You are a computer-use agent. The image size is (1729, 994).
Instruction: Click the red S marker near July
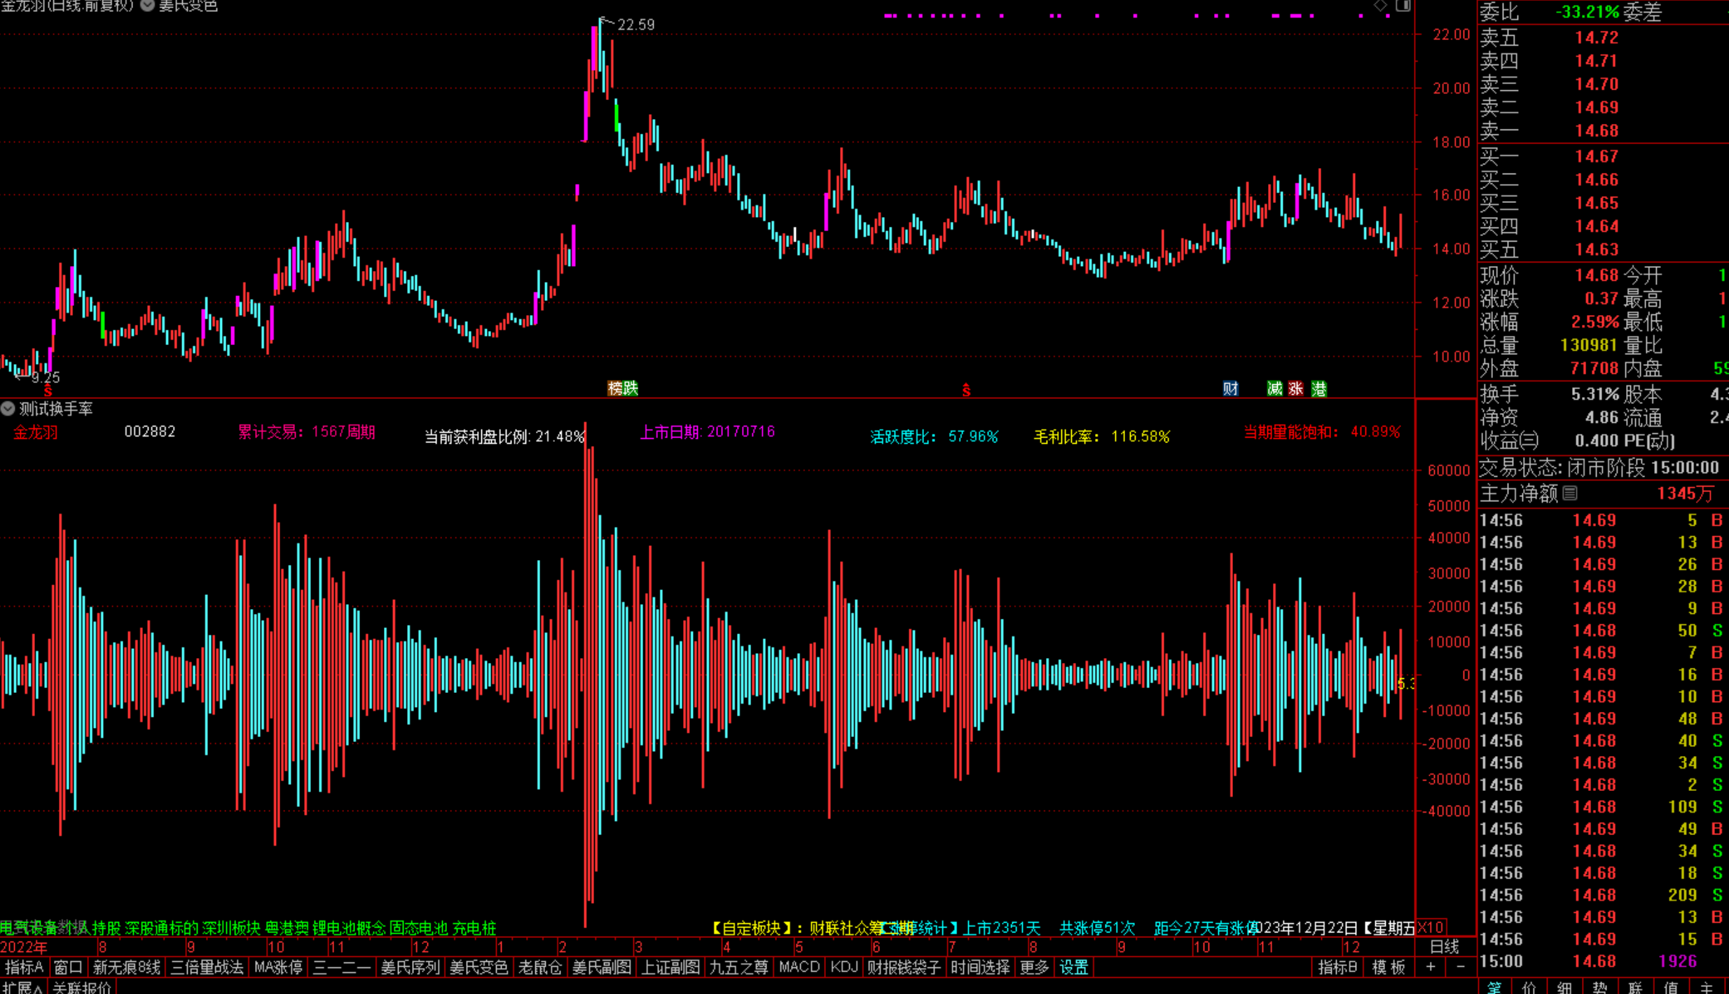pos(966,390)
